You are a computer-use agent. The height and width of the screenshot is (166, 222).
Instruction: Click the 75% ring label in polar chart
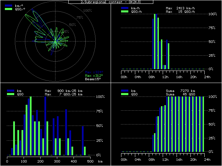point(80,18)
